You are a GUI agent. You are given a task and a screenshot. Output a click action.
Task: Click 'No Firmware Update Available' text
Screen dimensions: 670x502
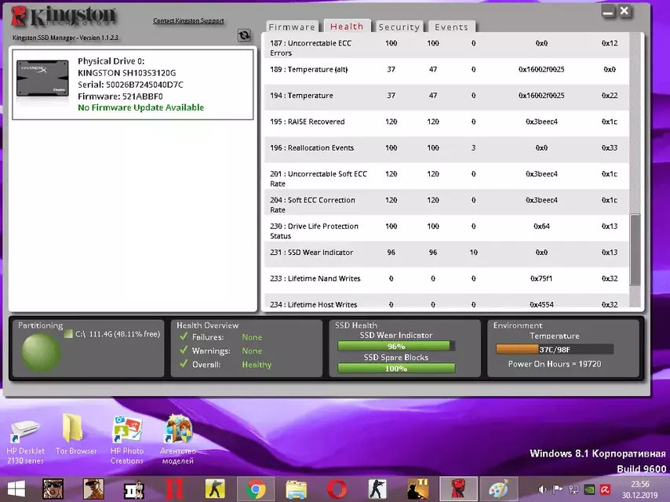pos(140,107)
